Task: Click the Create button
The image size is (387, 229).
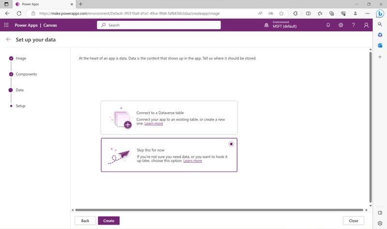Action: tap(108, 221)
